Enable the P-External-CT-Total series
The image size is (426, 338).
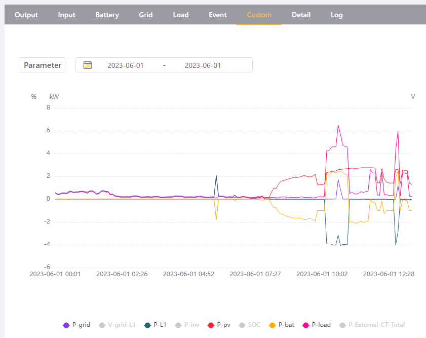click(x=343, y=324)
